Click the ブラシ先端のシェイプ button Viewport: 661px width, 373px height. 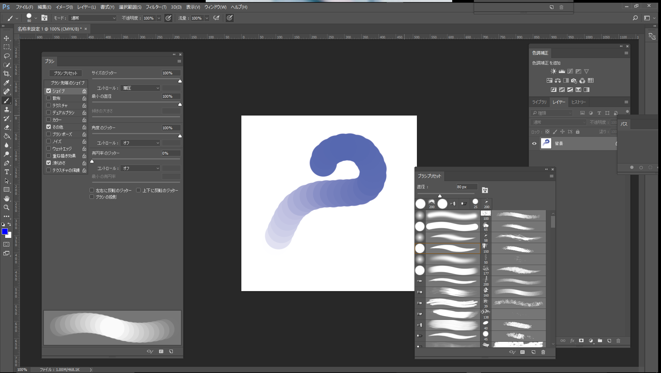(68, 83)
